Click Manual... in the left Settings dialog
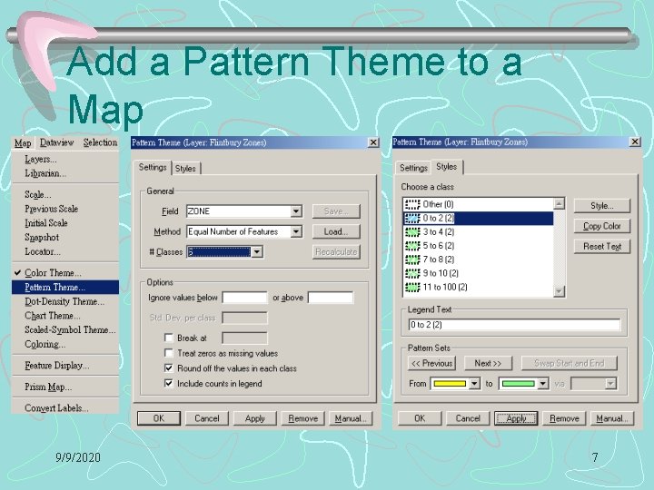The image size is (654, 490). [351, 418]
